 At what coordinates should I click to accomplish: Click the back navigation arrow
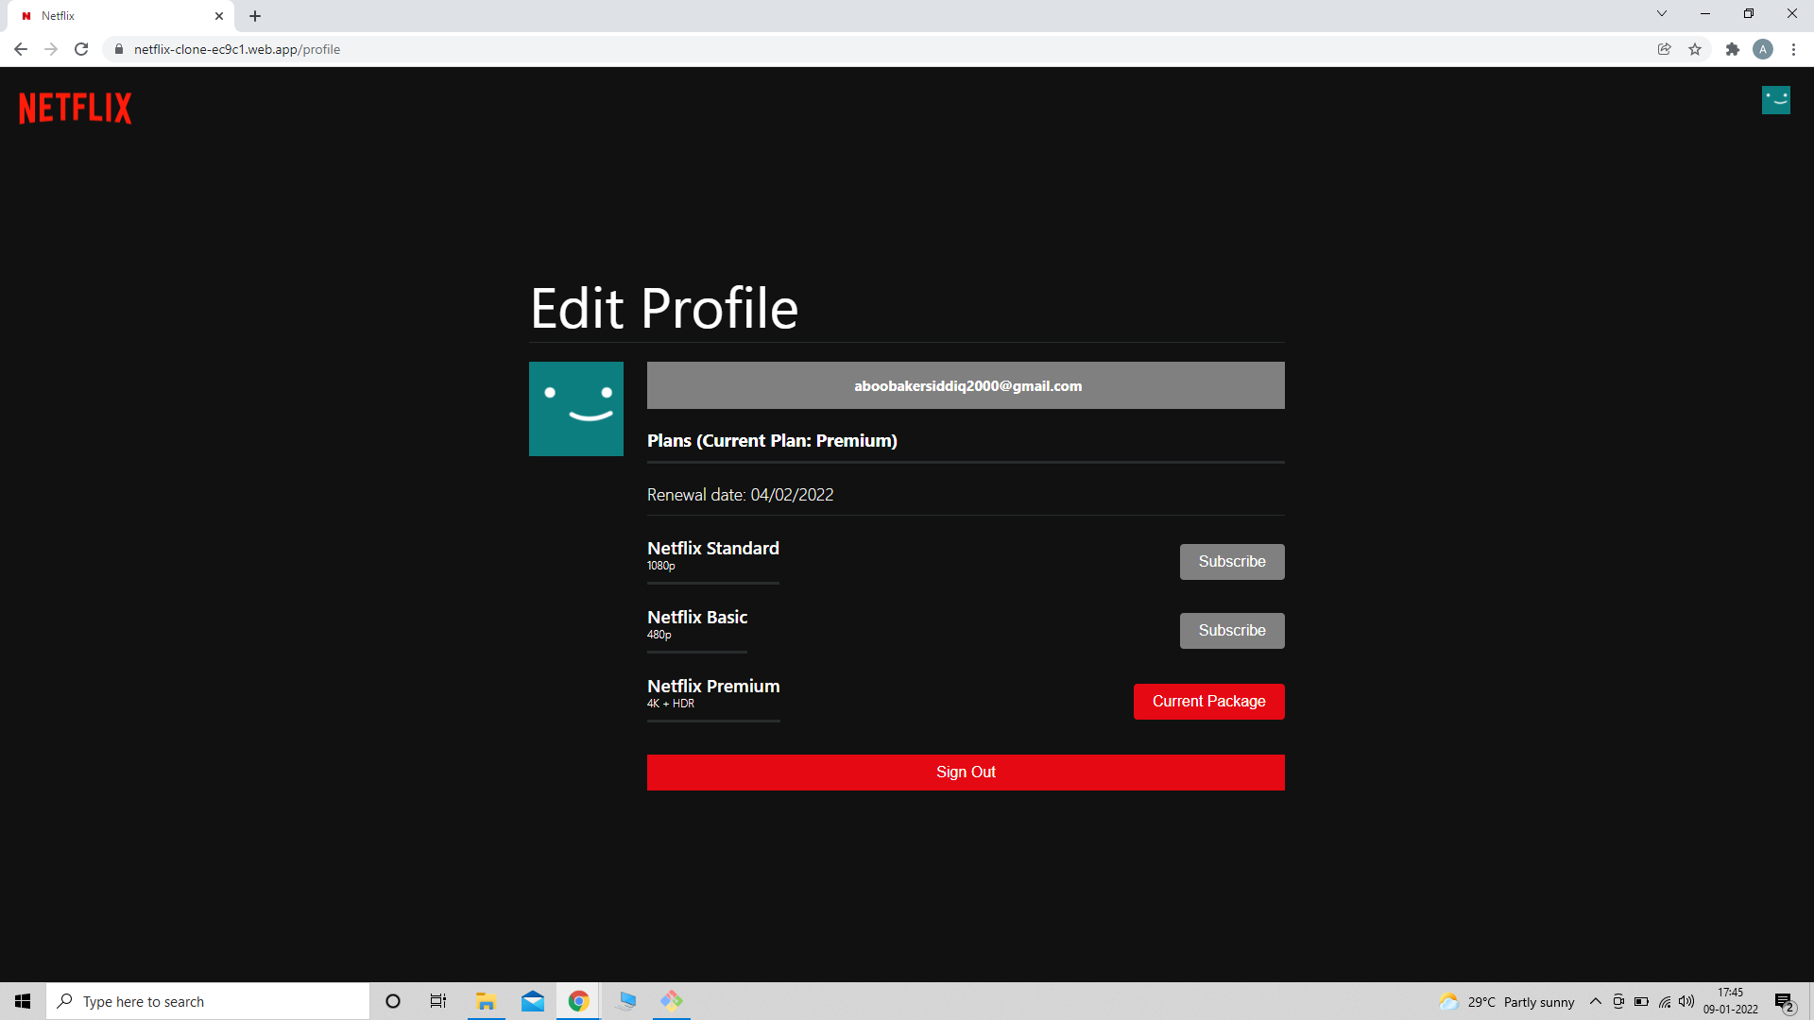(21, 49)
